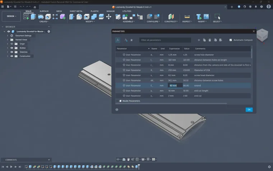Click the add parameter plus icon
The image size is (273, 171).
tap(199, 40)
